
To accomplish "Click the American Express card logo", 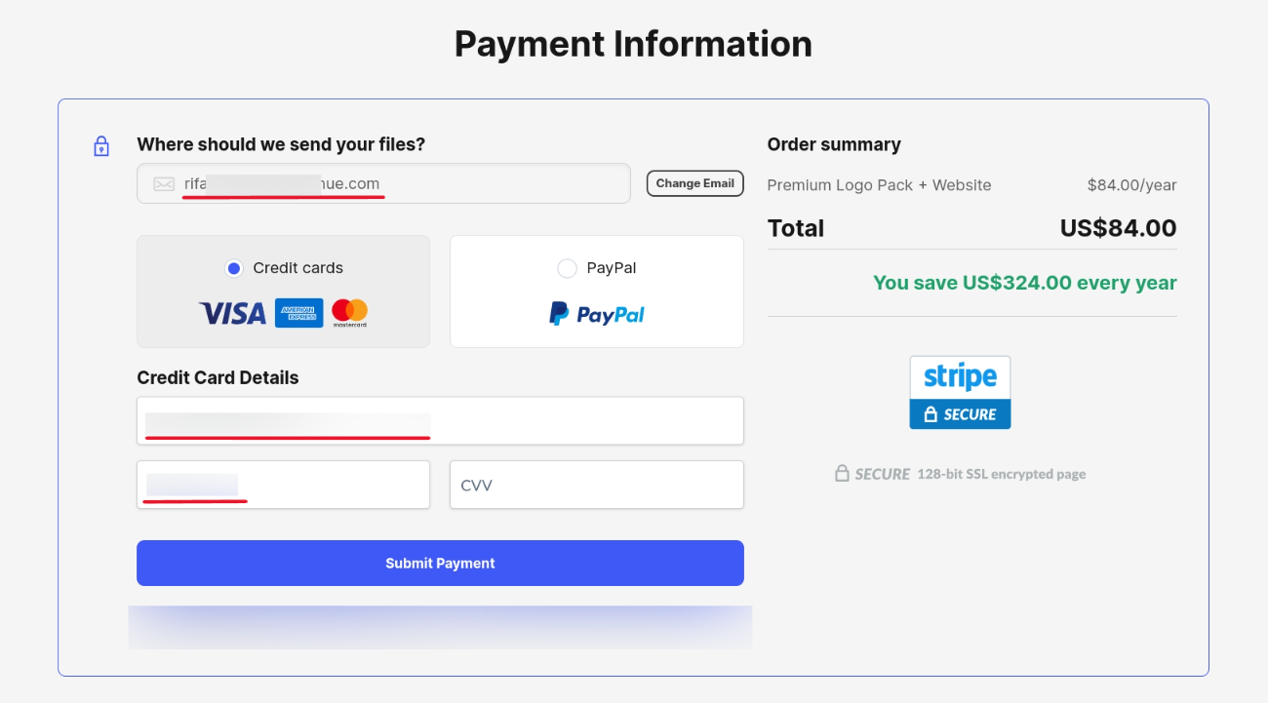I will point(298,313).
